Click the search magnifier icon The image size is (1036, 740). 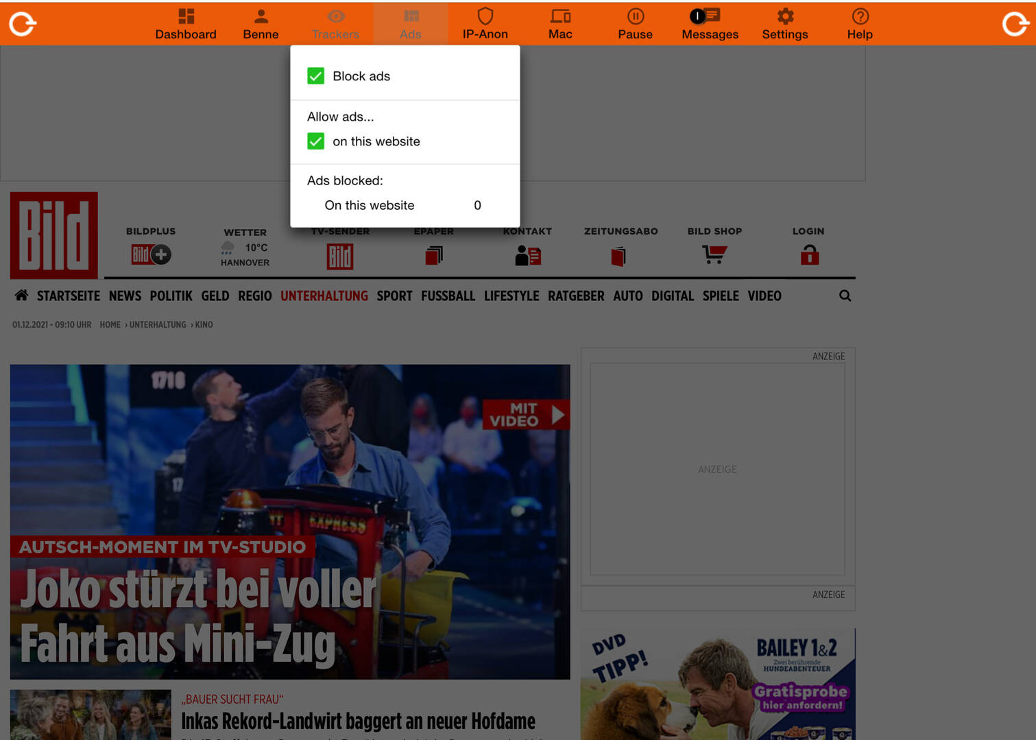[x=845, y=296]
